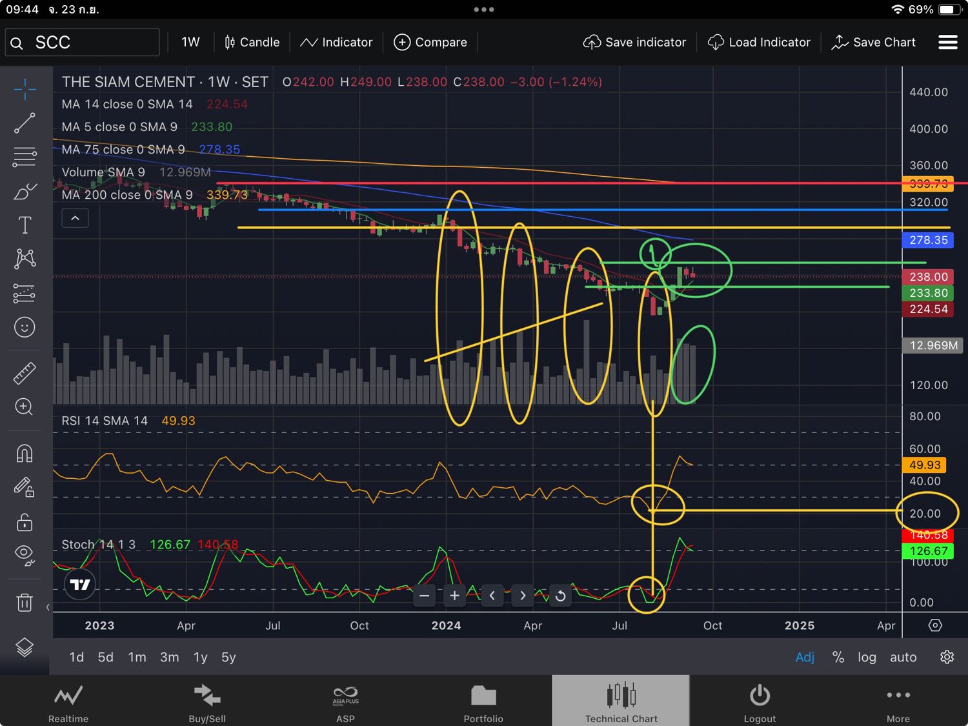Select the trend line drawing tool
This screenshot has width=968, height=726.
click(x=25, y=123)
